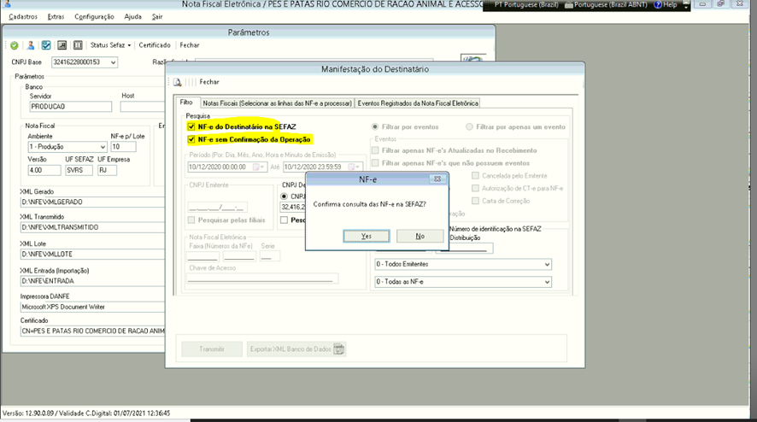
Task: Open the Ambiente 1 - Produção dropdown
Action: pyautogui.click(x=103, y=147)
